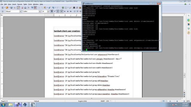Align text left
Screen dimensions: 191x107
pyautogui.click(x=62, y=11)
